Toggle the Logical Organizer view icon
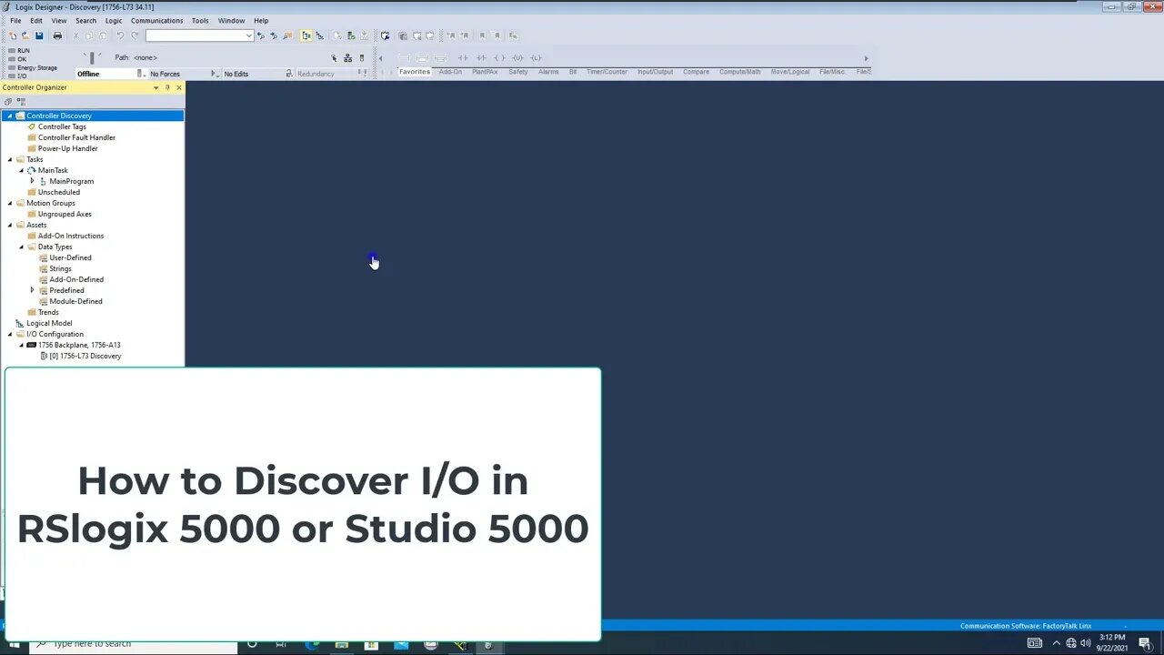 pyautogui.click(x=319, y=35)
